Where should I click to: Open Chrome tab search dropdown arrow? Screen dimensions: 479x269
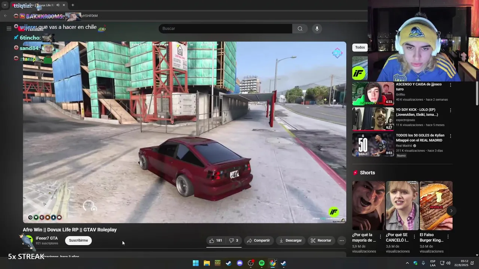point(5,5)
